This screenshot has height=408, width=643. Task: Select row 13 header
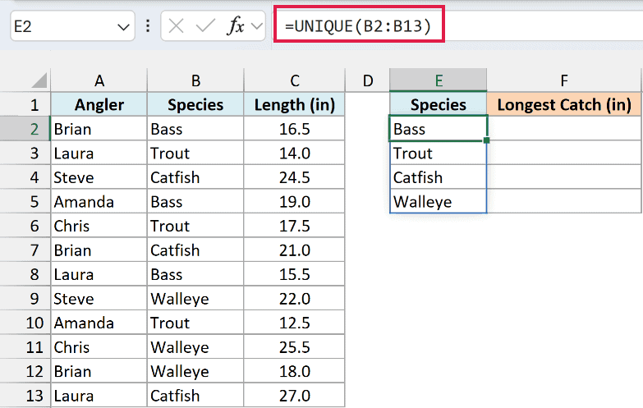click(x=25, y=396)
